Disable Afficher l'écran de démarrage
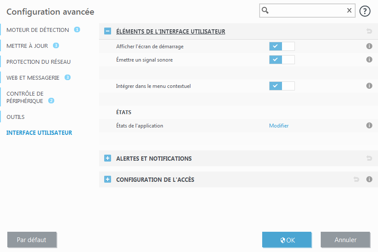 click(x=282, y=46)
